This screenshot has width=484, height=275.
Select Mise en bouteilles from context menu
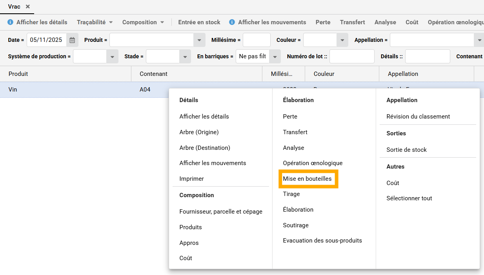click(x=307, y=179)
